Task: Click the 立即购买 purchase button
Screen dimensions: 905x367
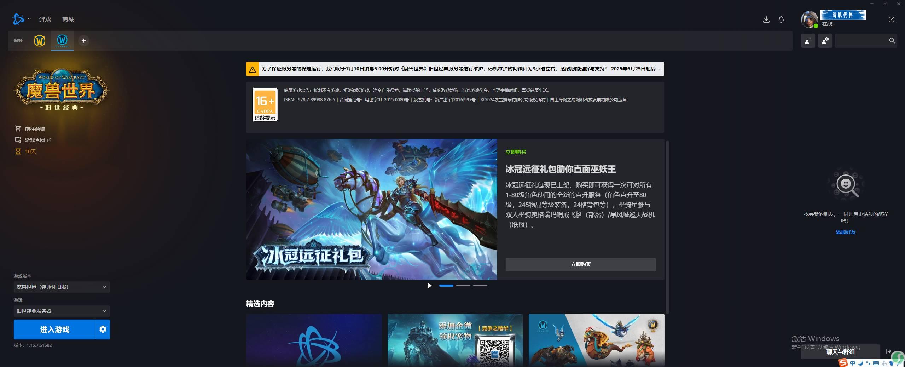Action: tap(581, 265)
